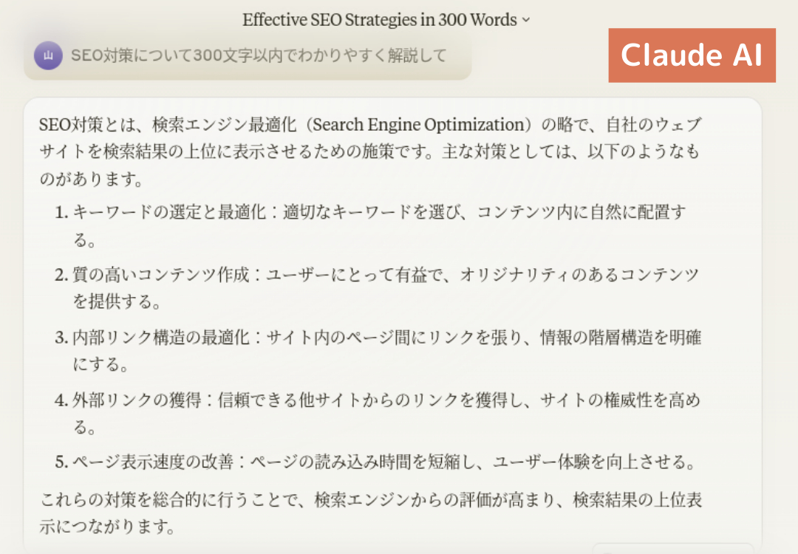The width and height of the screenshot is (798, 554).
Task: Click list item 2 about 質の高いコンテンツ作成
Action: pos(377,288)
